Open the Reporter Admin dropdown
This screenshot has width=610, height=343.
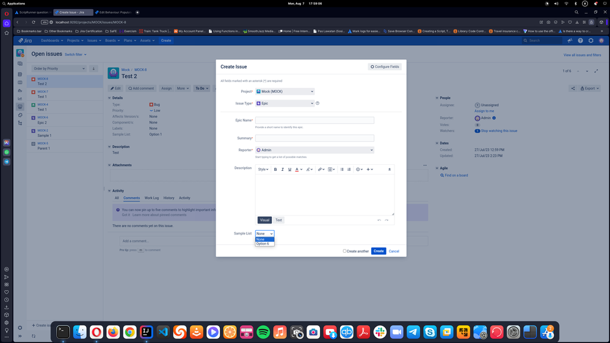[x=314, y=150]
